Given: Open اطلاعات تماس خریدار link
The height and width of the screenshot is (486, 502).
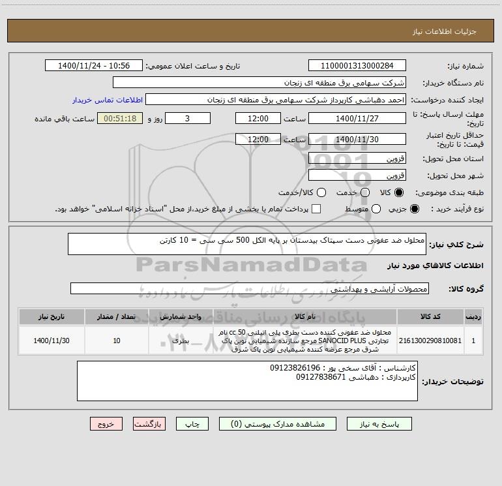Looking at the screenshot, I should pos(108,100).
